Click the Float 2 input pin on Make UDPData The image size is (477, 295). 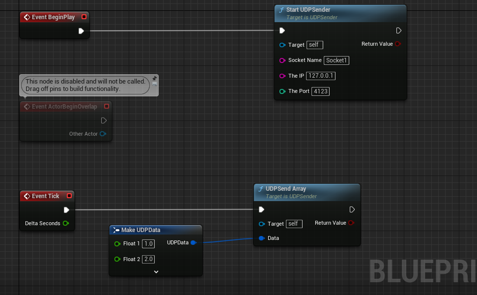118,259
